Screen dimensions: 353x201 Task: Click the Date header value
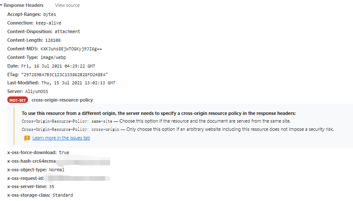(x=58, y=66)
